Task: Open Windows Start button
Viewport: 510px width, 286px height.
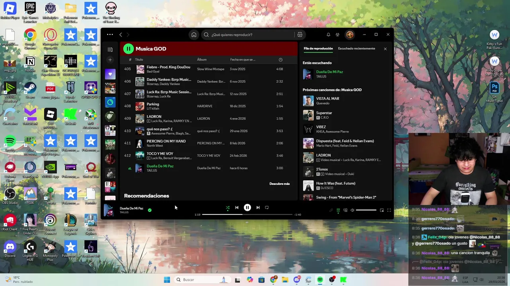Action: [167, 280]
